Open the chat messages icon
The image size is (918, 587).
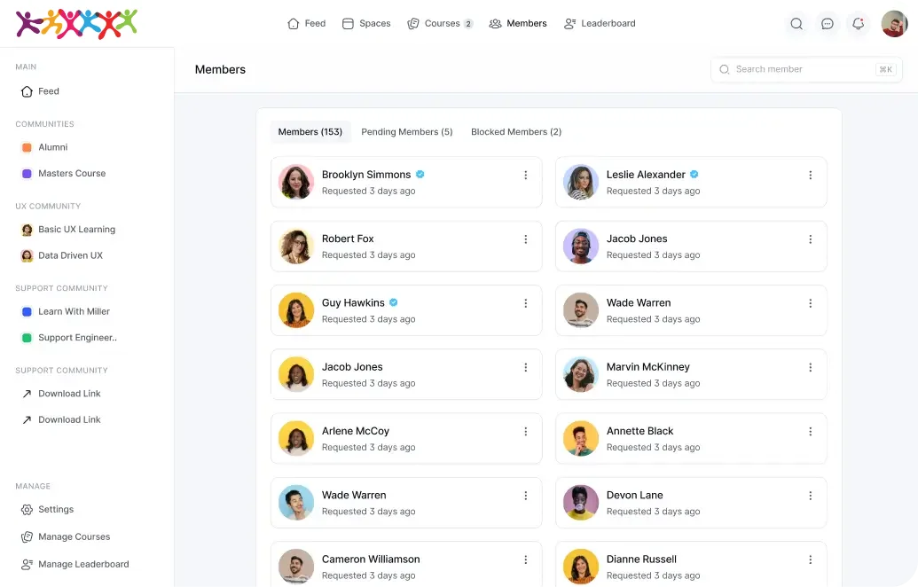[828, 24]
